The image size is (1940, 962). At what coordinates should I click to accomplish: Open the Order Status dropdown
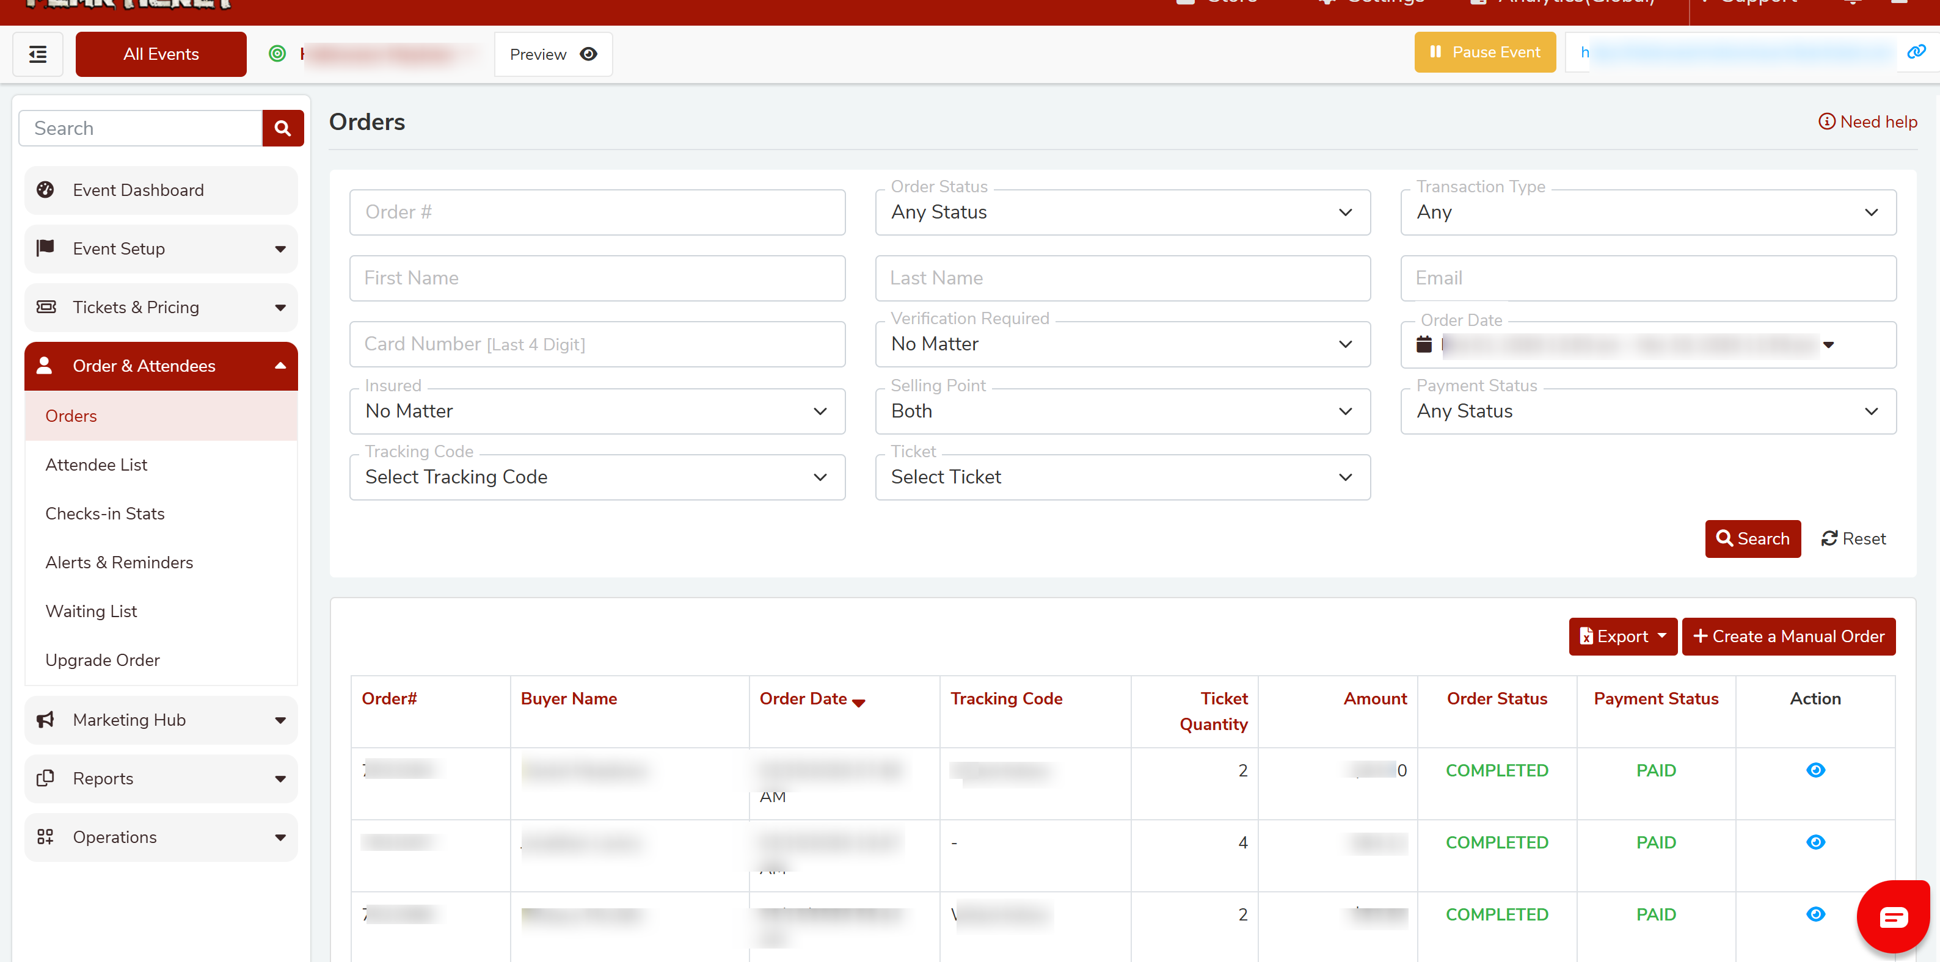[x=1122, y=212]
